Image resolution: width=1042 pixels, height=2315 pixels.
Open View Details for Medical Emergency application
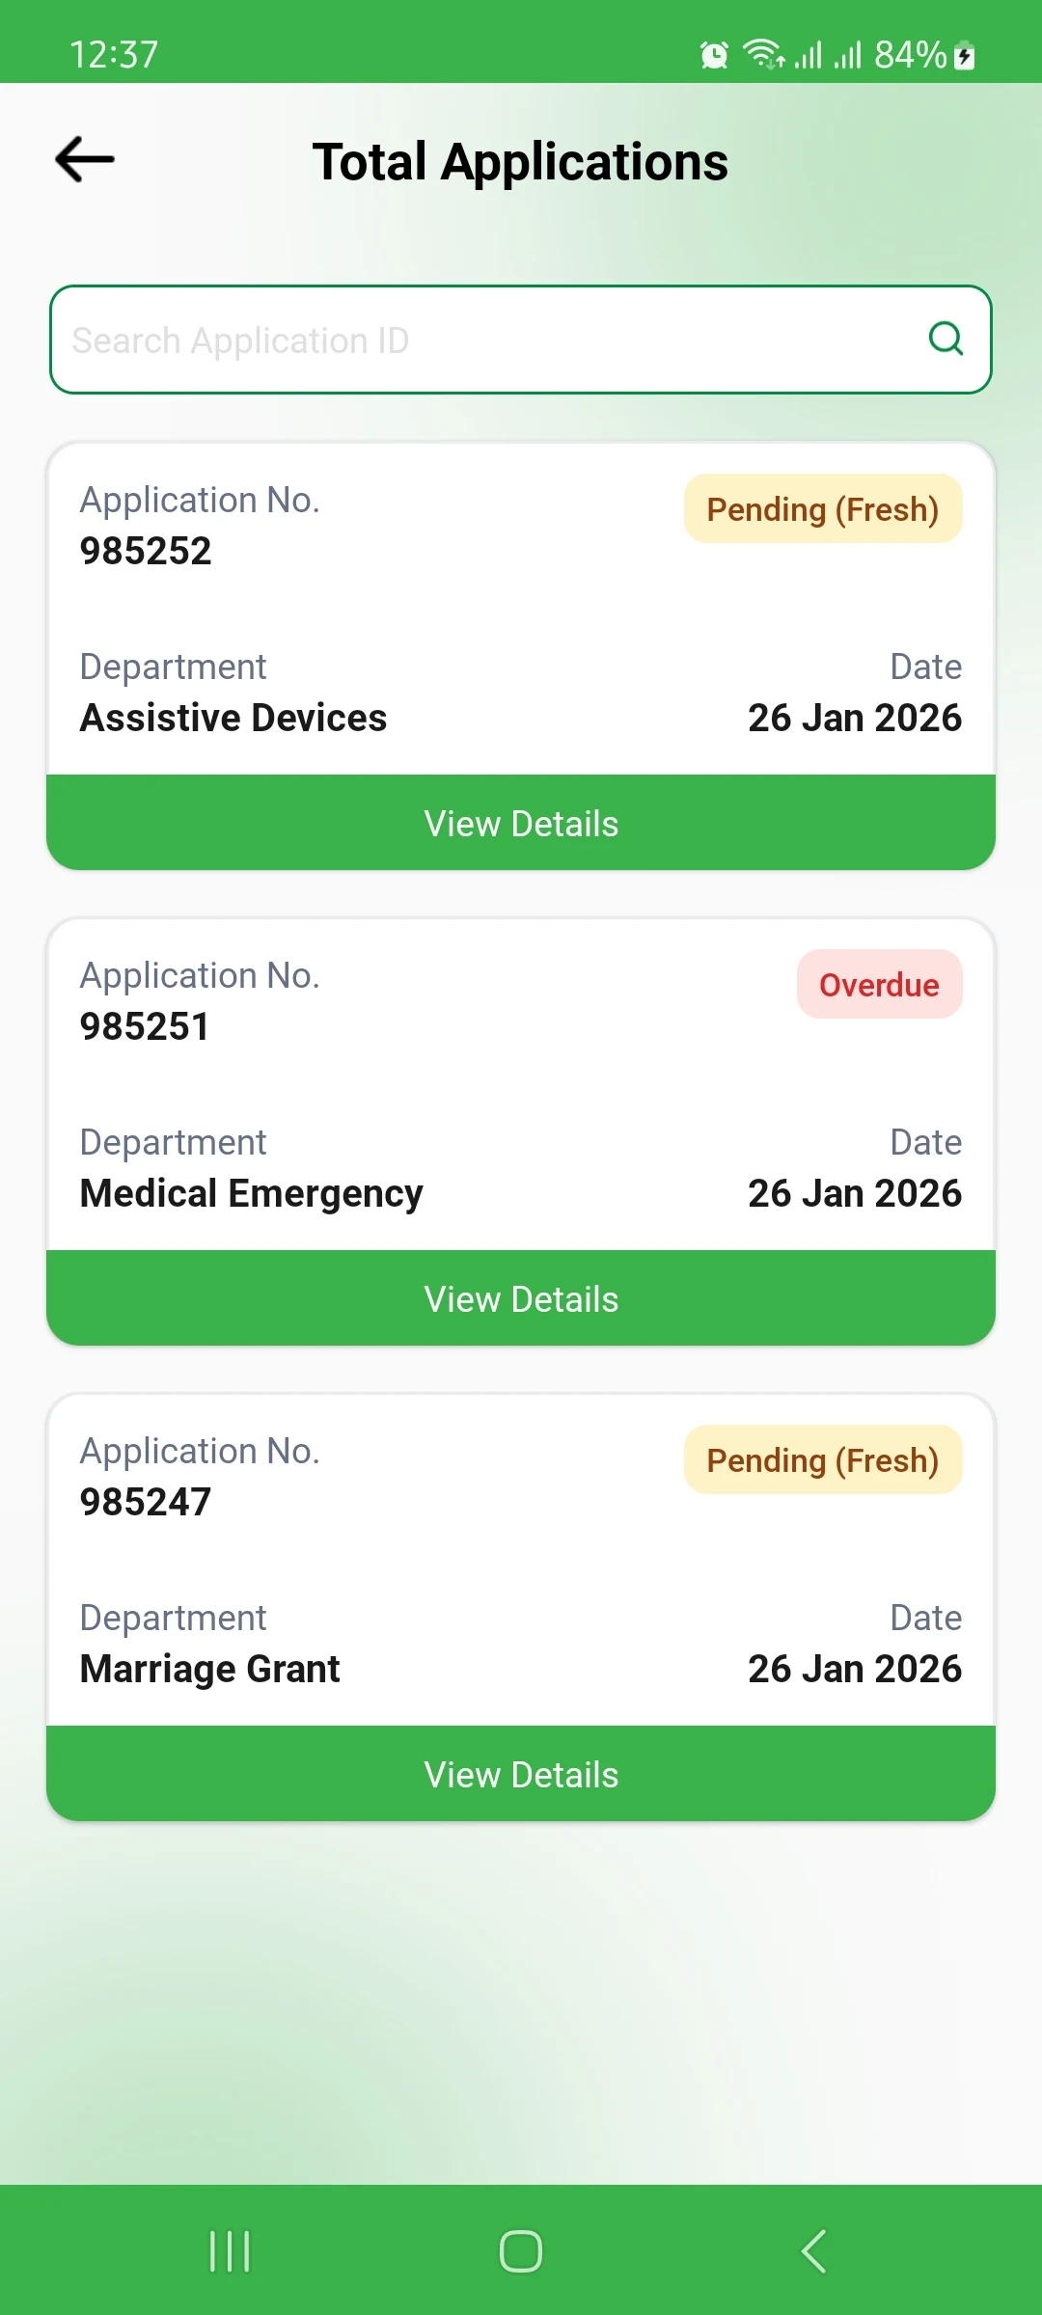tap(521, 1299)
